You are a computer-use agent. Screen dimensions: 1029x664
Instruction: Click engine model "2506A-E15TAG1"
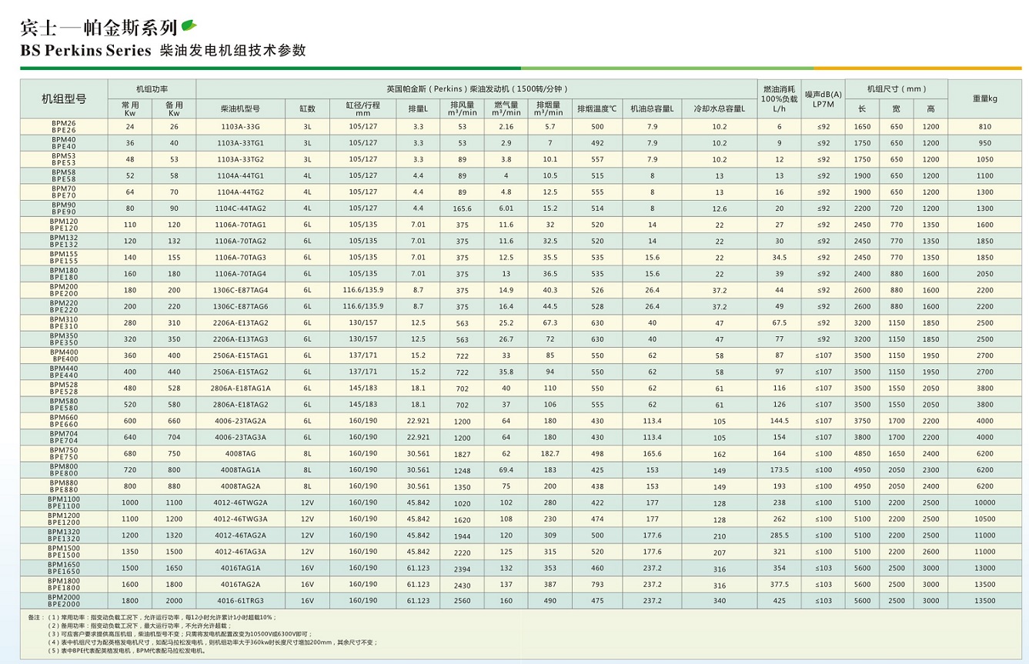tap(240, 355)
